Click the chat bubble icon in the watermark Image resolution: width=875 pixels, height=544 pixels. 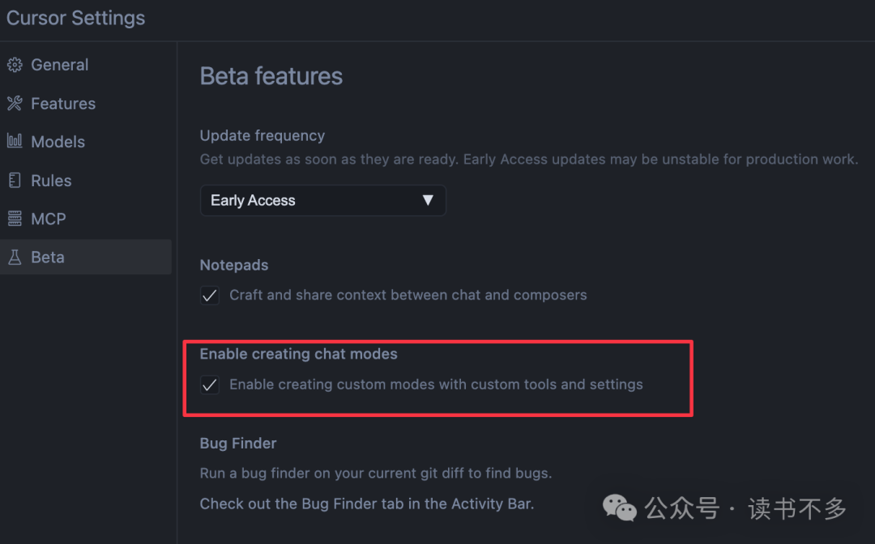(619, 508)
